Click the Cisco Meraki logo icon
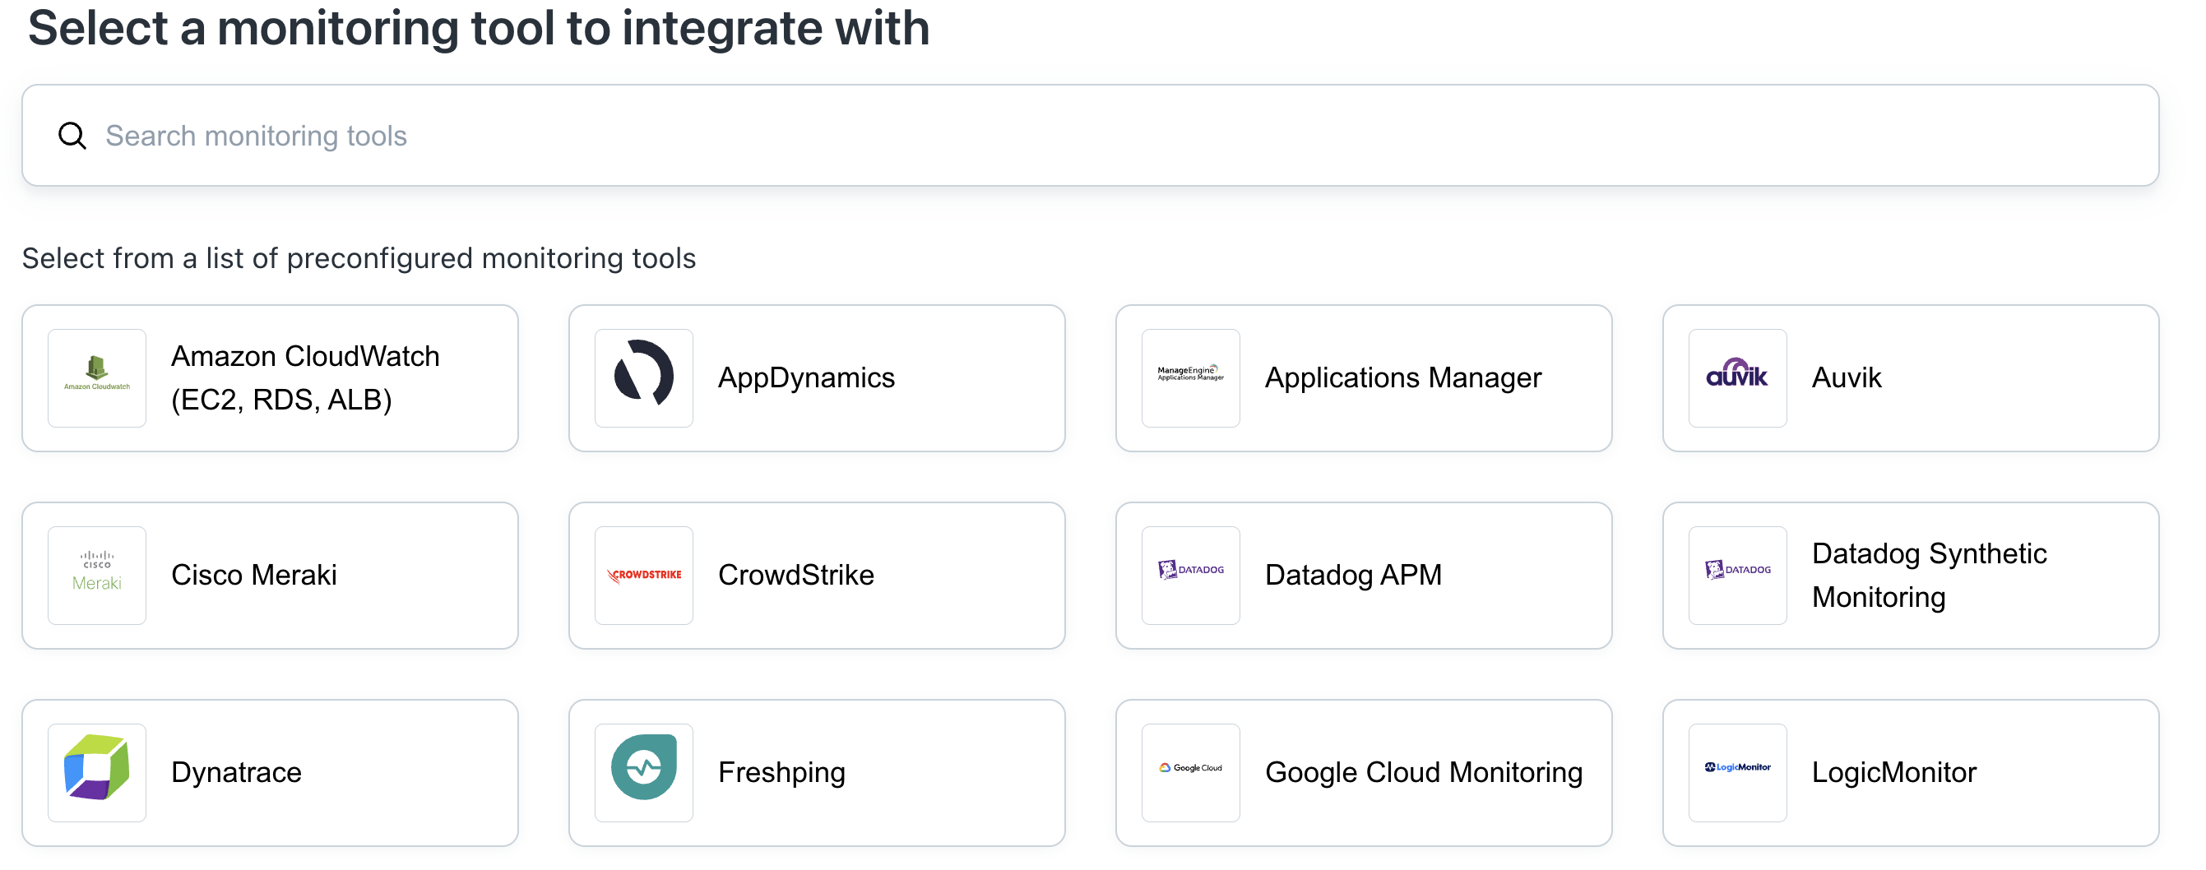Image resolution: width=2206 pixels, height=870 pixels. point(97,575)
